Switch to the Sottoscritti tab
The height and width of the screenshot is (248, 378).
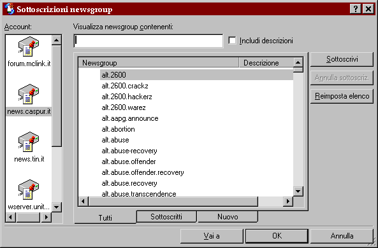166,216
